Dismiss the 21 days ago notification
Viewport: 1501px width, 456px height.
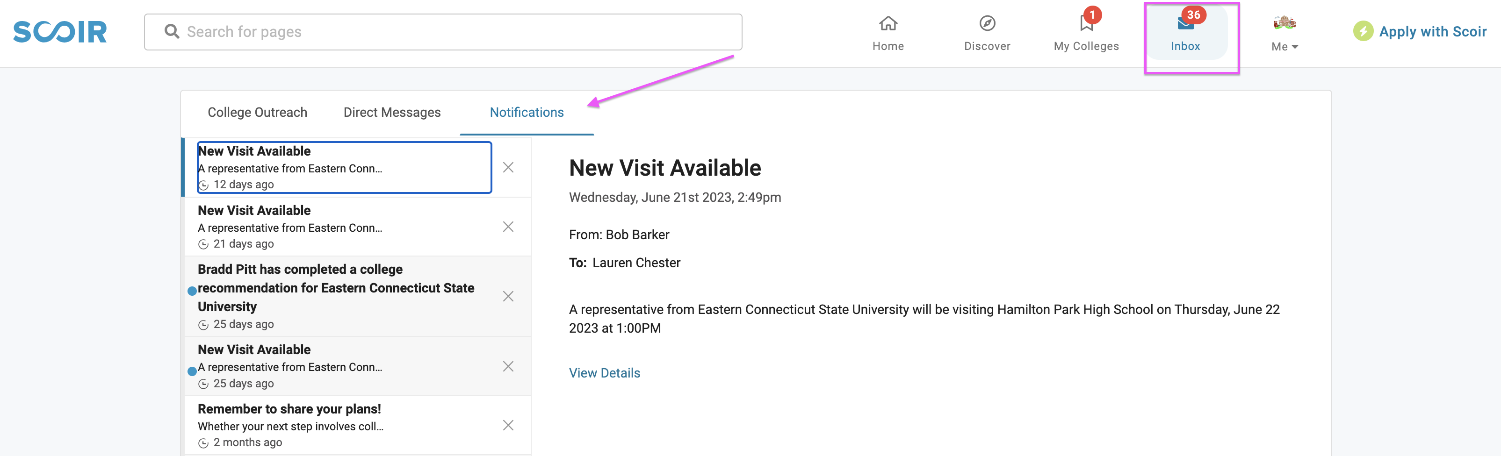point(508,227)
